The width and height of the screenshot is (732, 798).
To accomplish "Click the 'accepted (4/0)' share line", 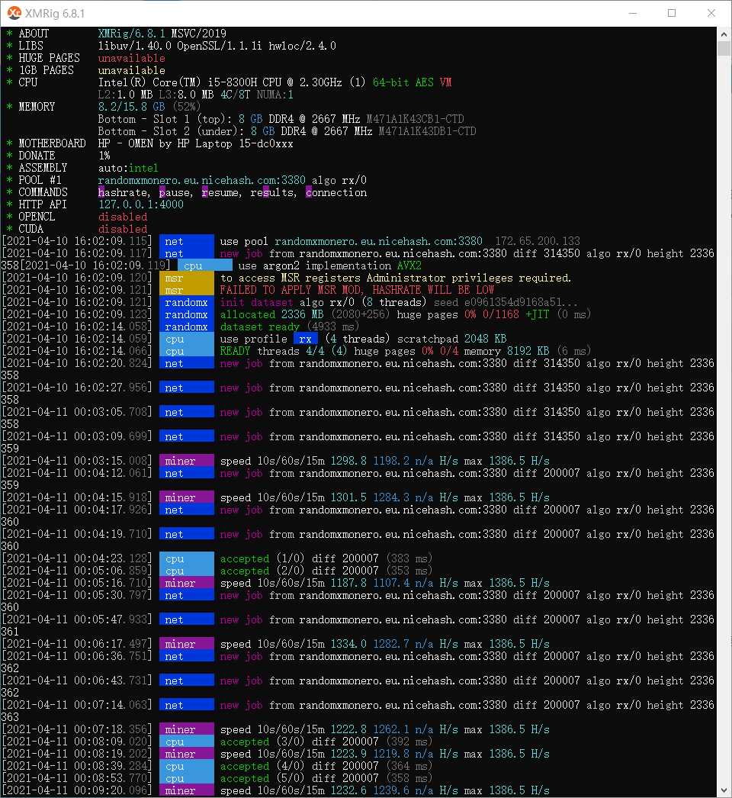I will click(326, 767).
